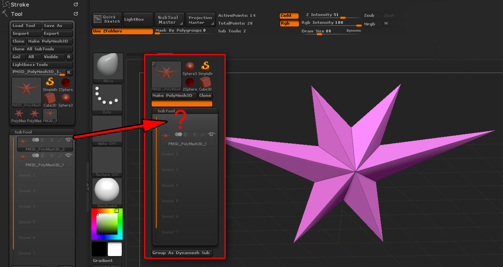Turn off the Use ZFolders switch

click(x=123, y=31)
